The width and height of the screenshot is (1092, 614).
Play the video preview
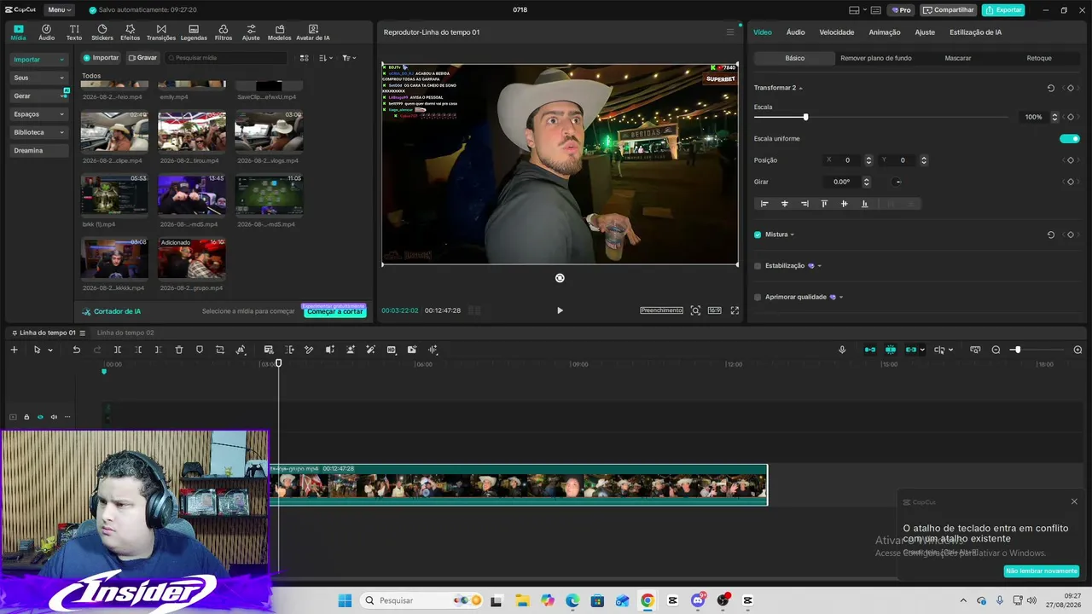point(560,310)
